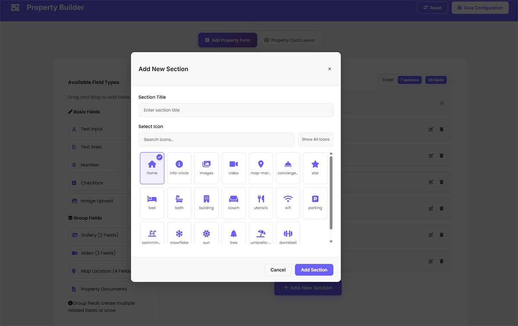Viewport: 518px width, 326px height.
Task: Click the Section Title input field
Action: (x=236, y=110)
